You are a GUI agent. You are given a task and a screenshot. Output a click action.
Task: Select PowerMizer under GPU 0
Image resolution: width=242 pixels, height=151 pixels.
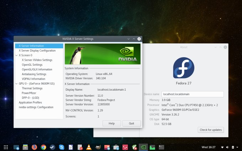29,93
